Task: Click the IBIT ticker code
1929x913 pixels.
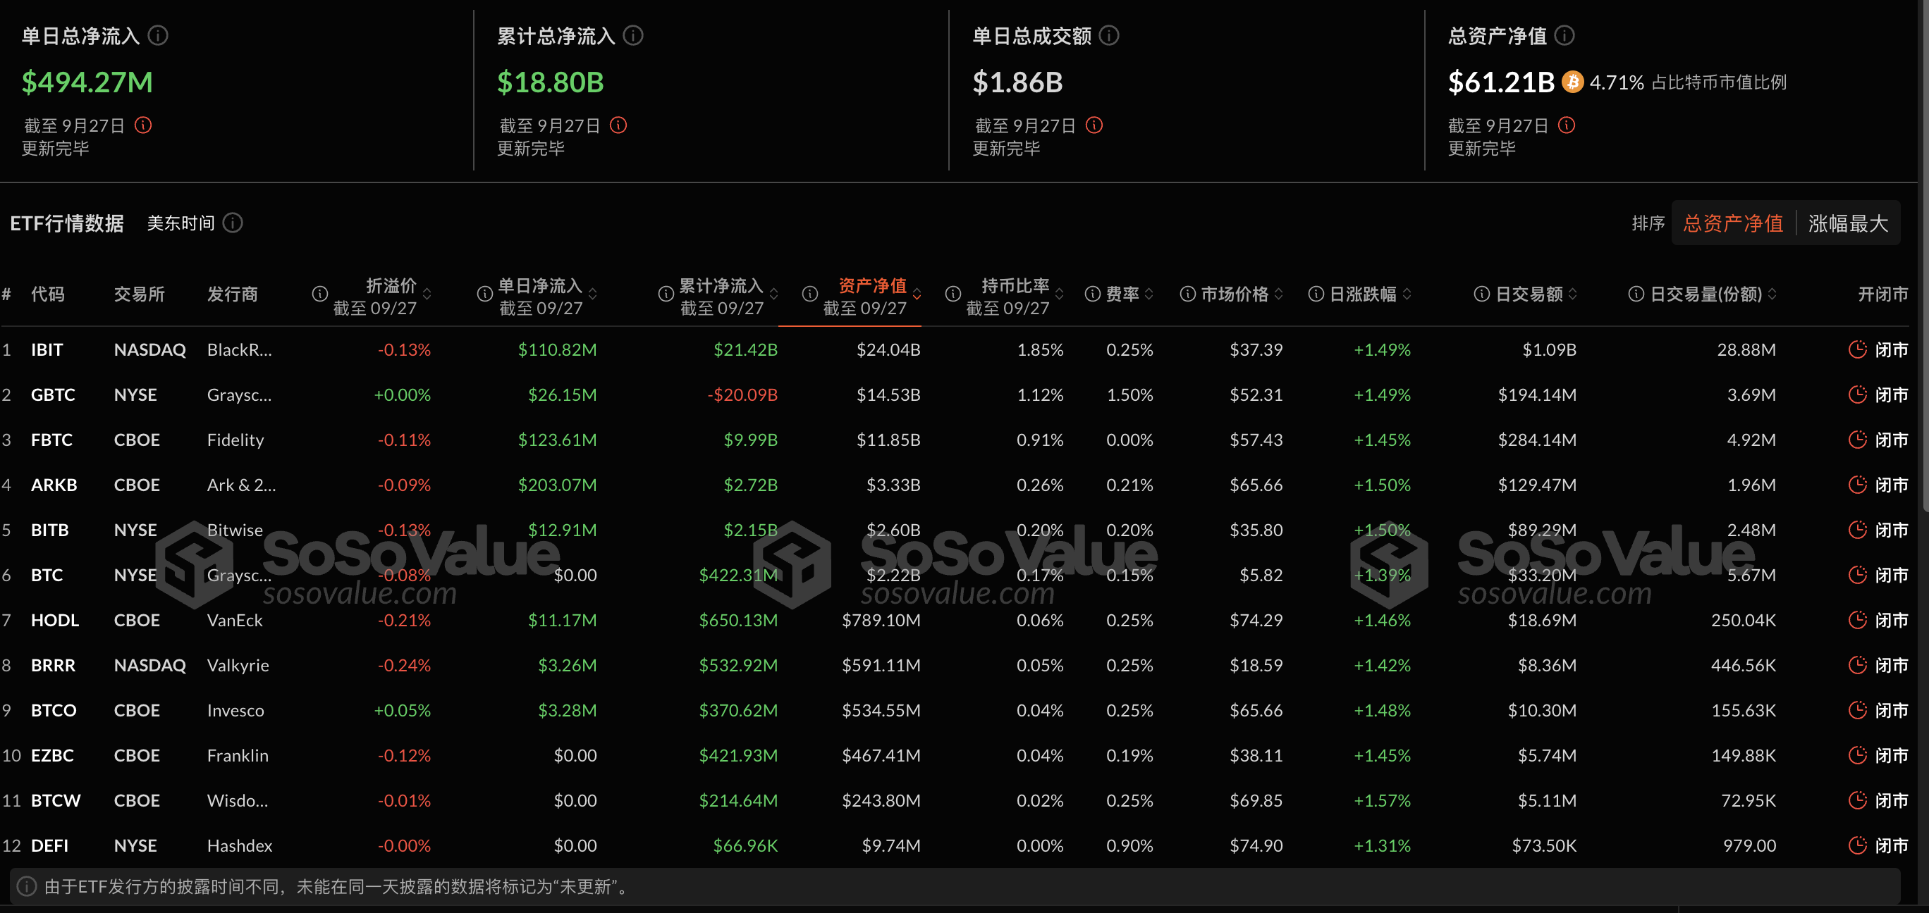Action: (x=47, y=349)
